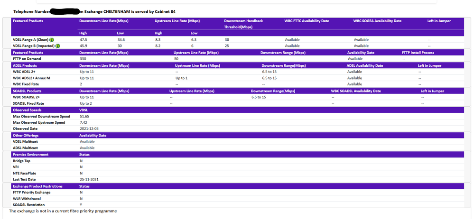Click the Observed Speeds section header

(27, 110)
